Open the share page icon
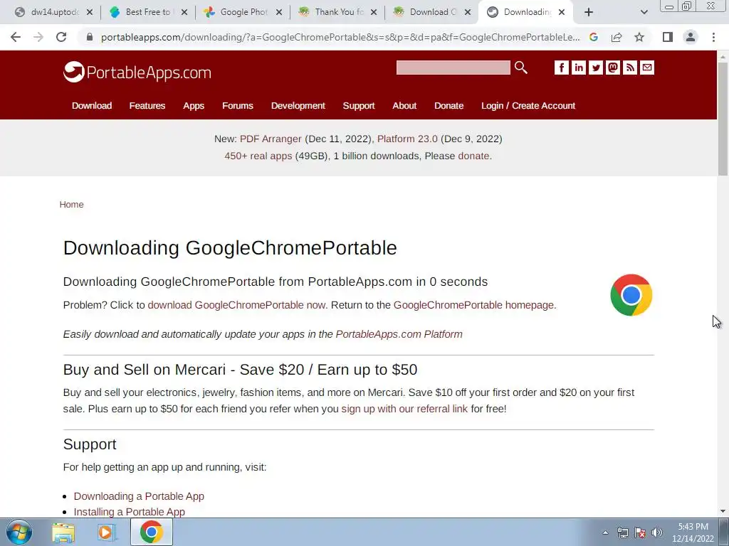 coord(617,37)
